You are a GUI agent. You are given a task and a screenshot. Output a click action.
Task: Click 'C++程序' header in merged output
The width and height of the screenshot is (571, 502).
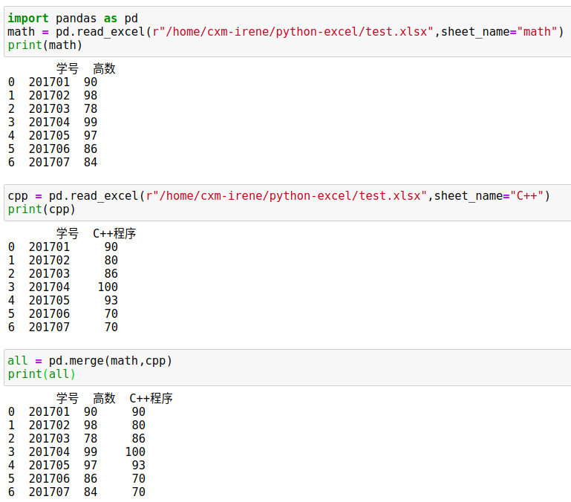pyautogui.click(x=151, y=398)
